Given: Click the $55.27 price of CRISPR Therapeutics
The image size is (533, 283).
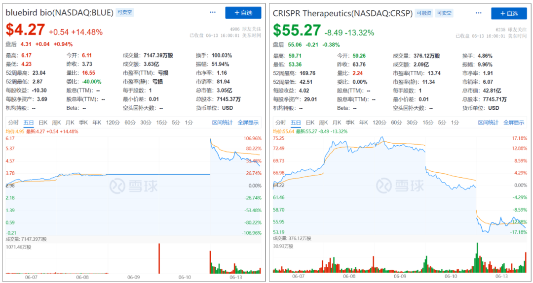Looking at the screenshot, I should 297,30.
